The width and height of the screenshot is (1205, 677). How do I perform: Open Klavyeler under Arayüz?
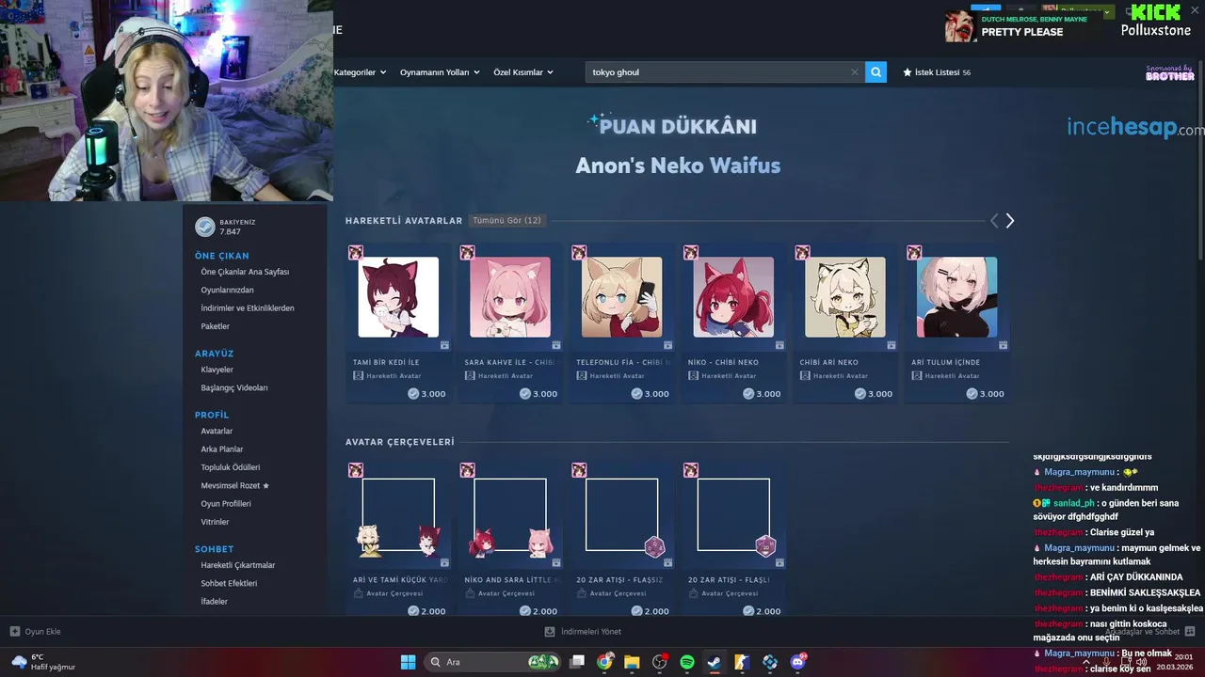point(217,370)
